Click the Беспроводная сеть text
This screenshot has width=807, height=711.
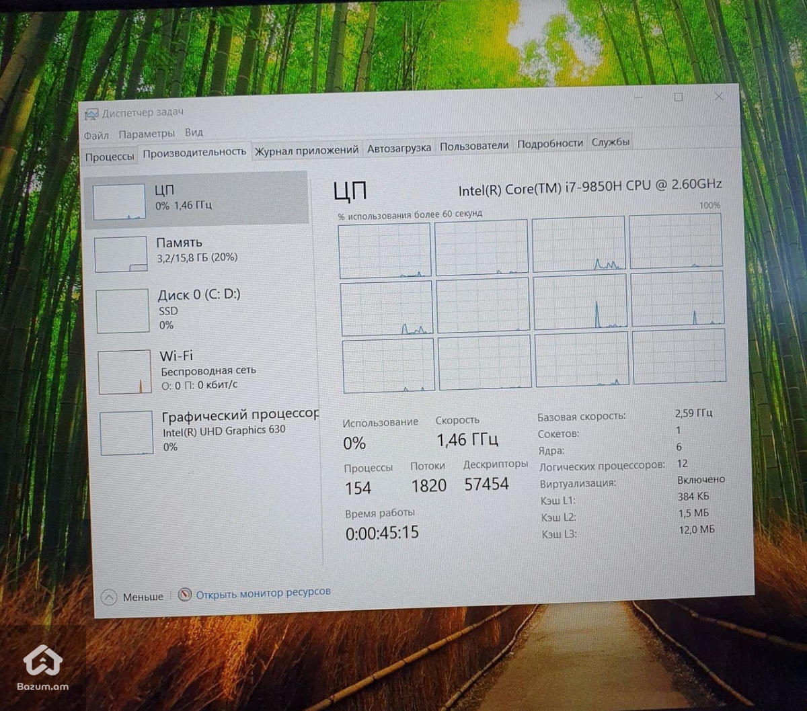(208, 370)
